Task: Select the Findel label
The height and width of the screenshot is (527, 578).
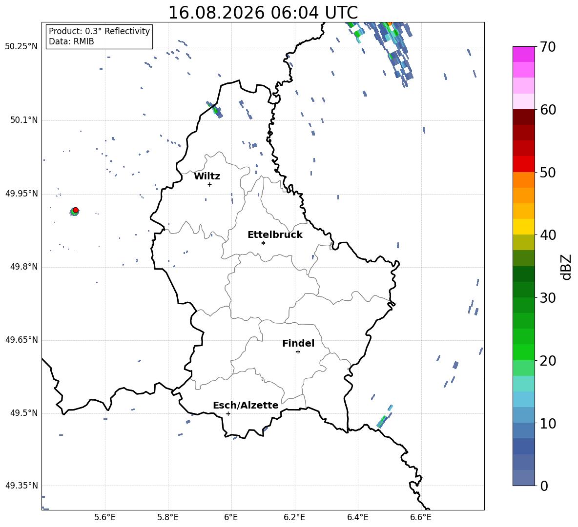Action: [298, 343]
